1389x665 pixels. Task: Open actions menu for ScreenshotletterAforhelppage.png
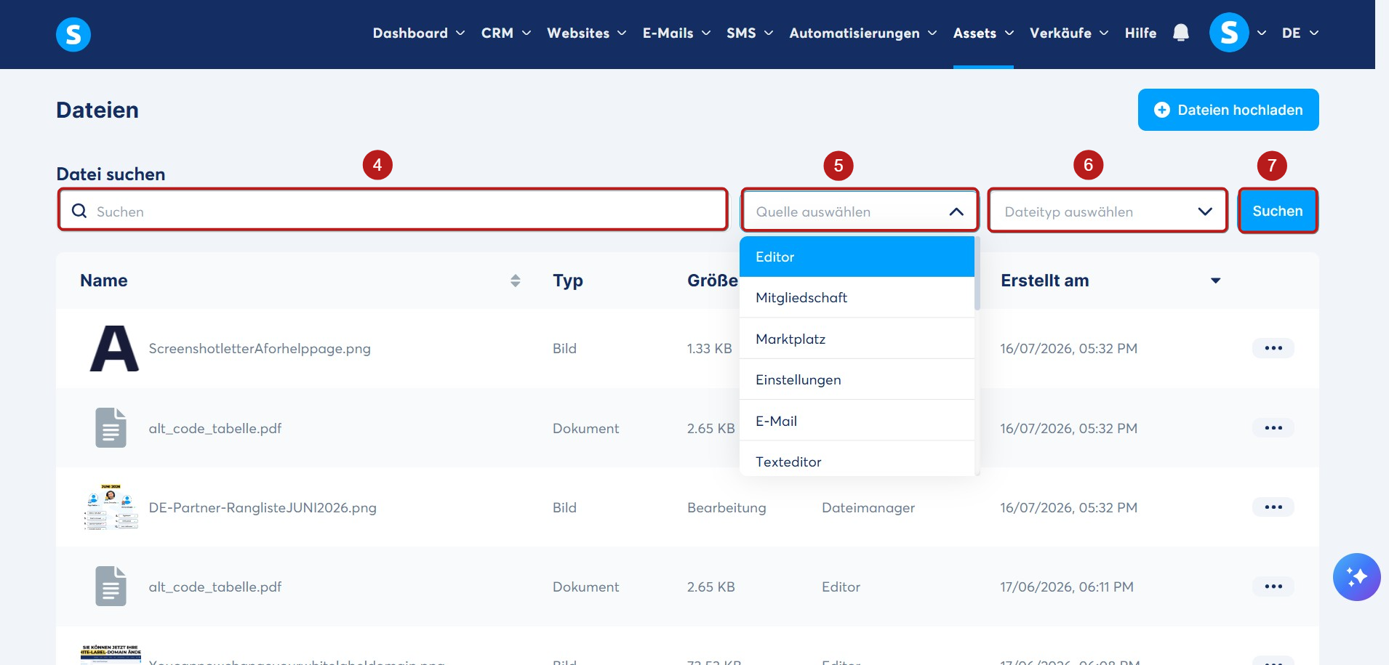[x=1273, y=348]
